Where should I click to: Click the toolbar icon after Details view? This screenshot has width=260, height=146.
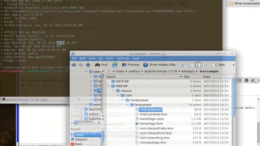point(205,65)
